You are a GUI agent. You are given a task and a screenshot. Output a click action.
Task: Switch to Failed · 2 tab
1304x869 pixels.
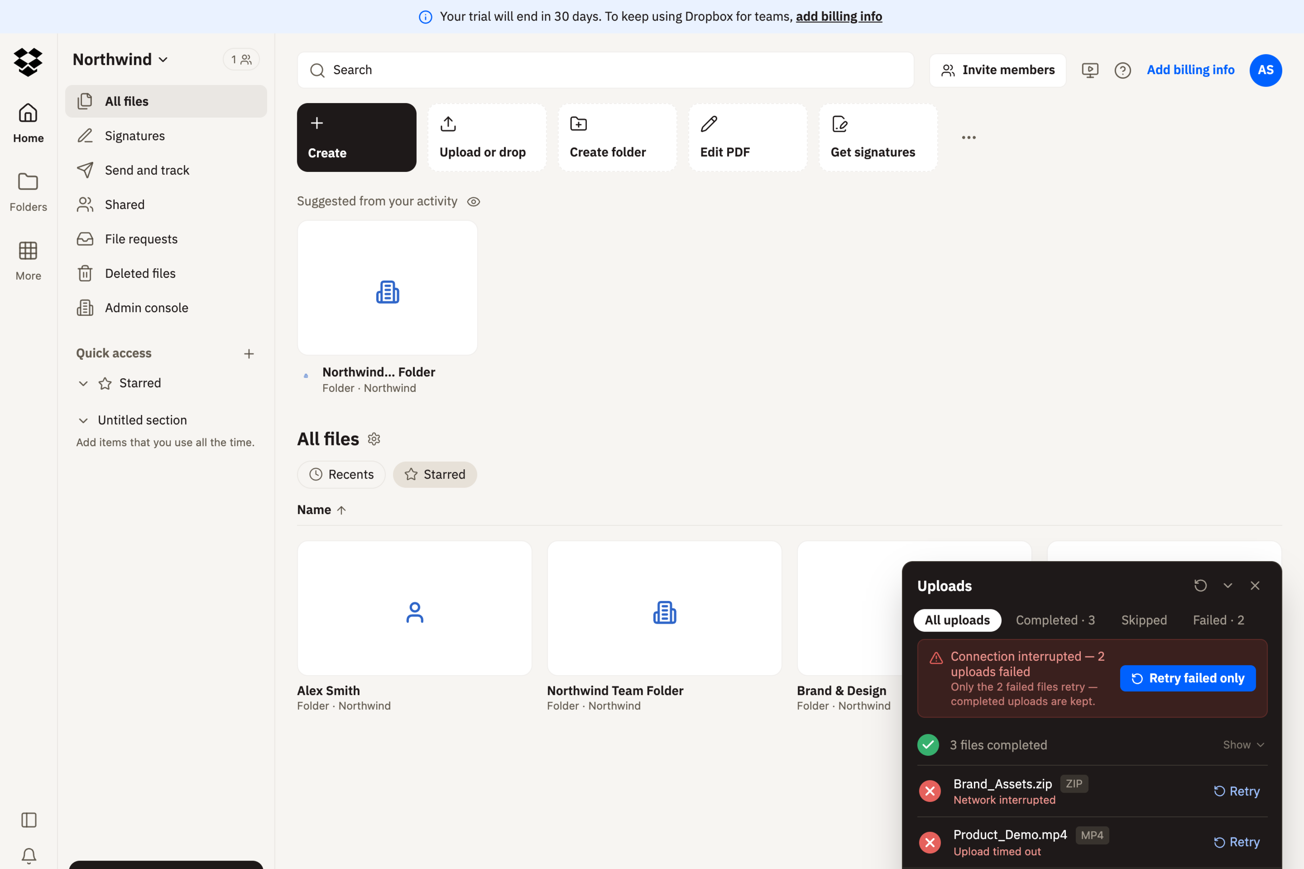1219,620
